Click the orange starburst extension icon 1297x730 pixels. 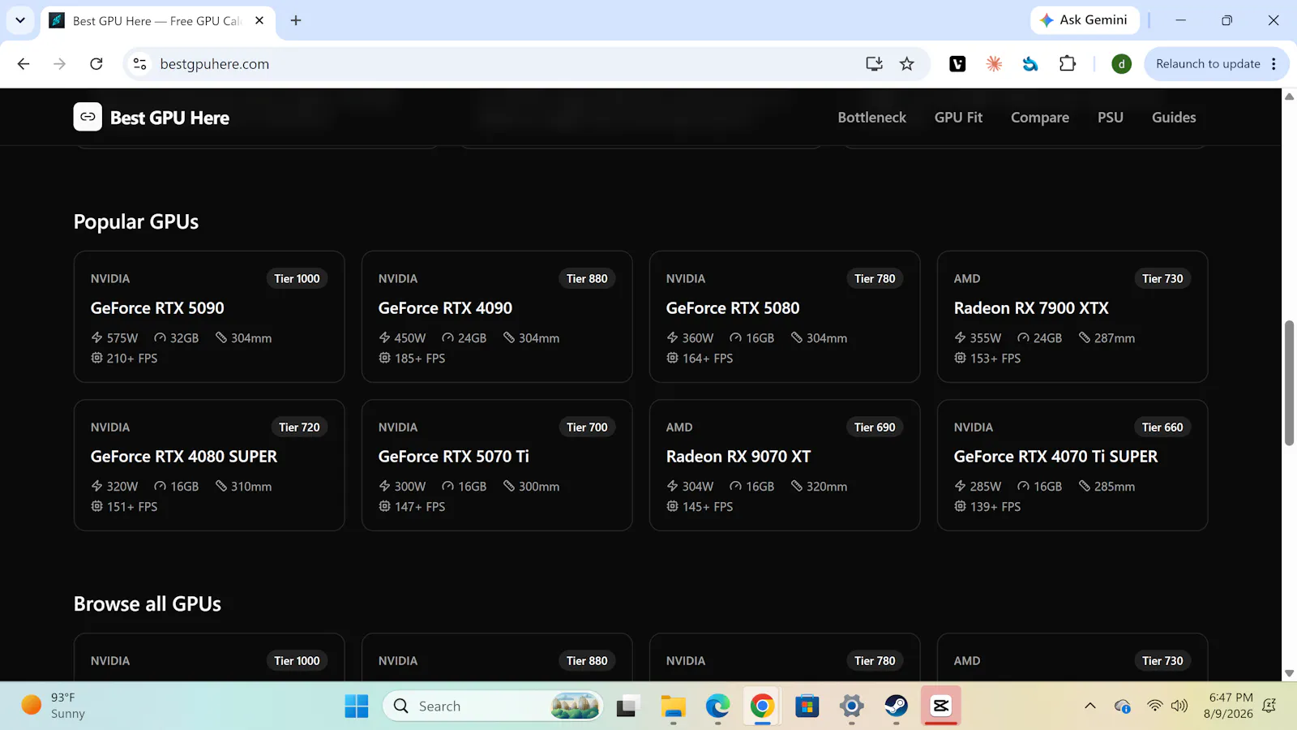(x=994, y=64)
